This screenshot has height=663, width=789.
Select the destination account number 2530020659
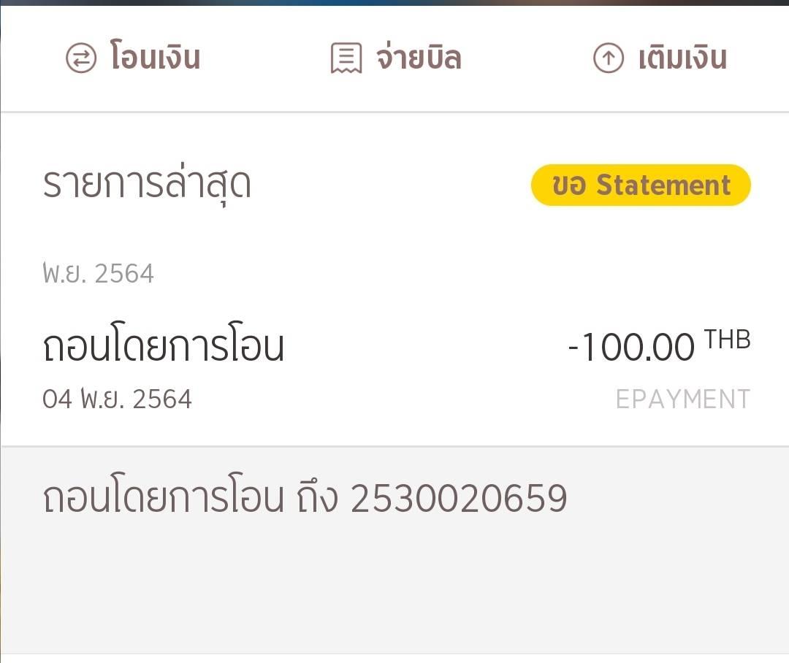pos(459,499)
